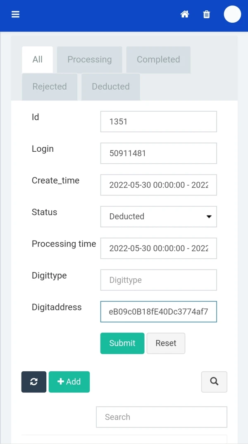Toggle the magnifier search filter button
This screenshot has width=248, height=444.
(214, 382)
